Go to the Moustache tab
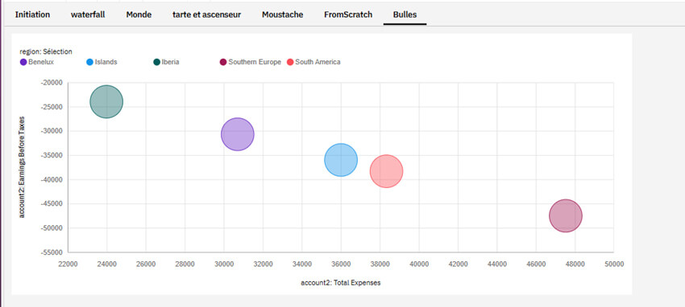Image resolution: width=685 pixels, height=307 pixels. [282, 14]
